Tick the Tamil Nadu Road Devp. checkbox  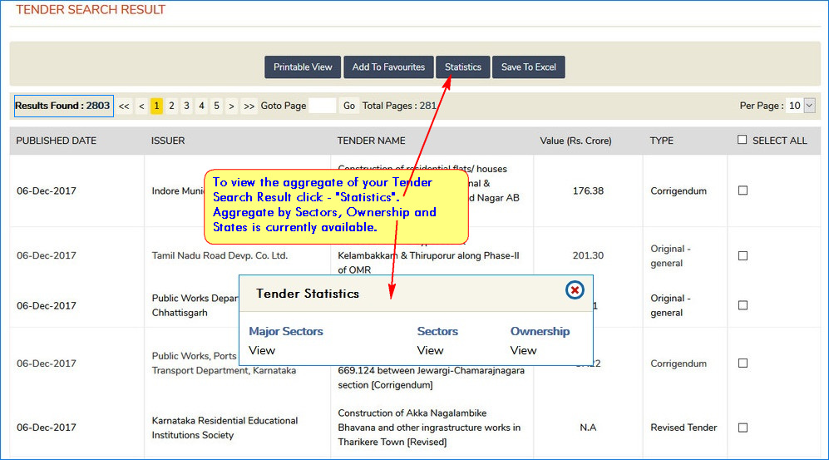[743, 255]
